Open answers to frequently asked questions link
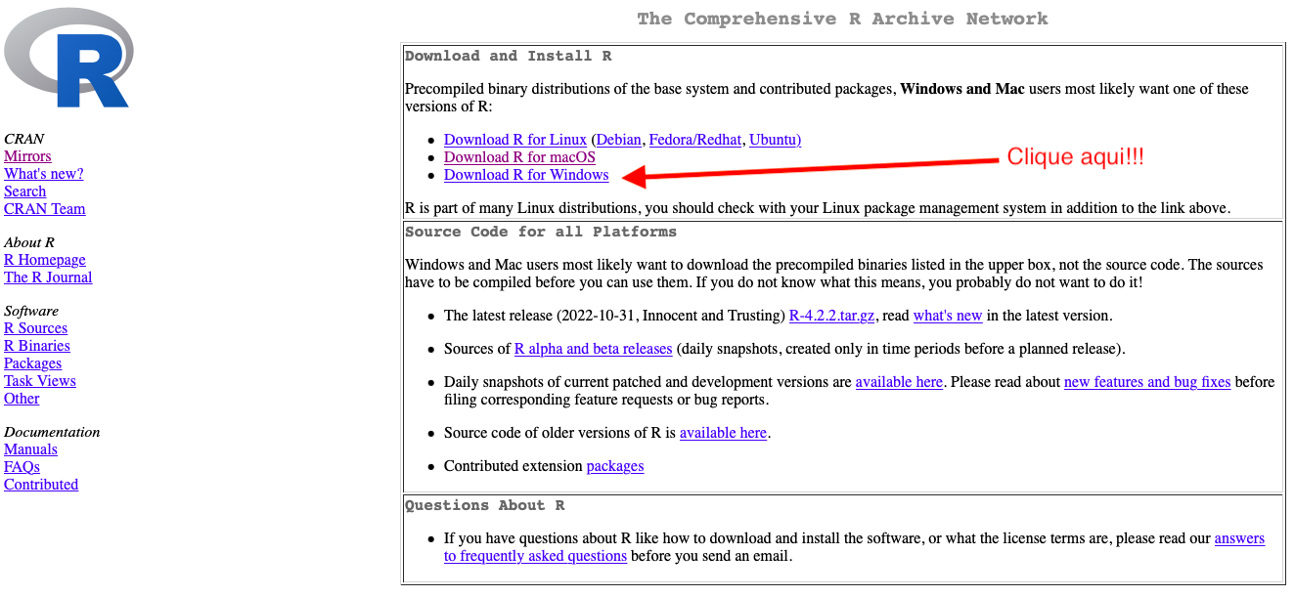This screenshot has height=597, width=1295. point(535,556)
